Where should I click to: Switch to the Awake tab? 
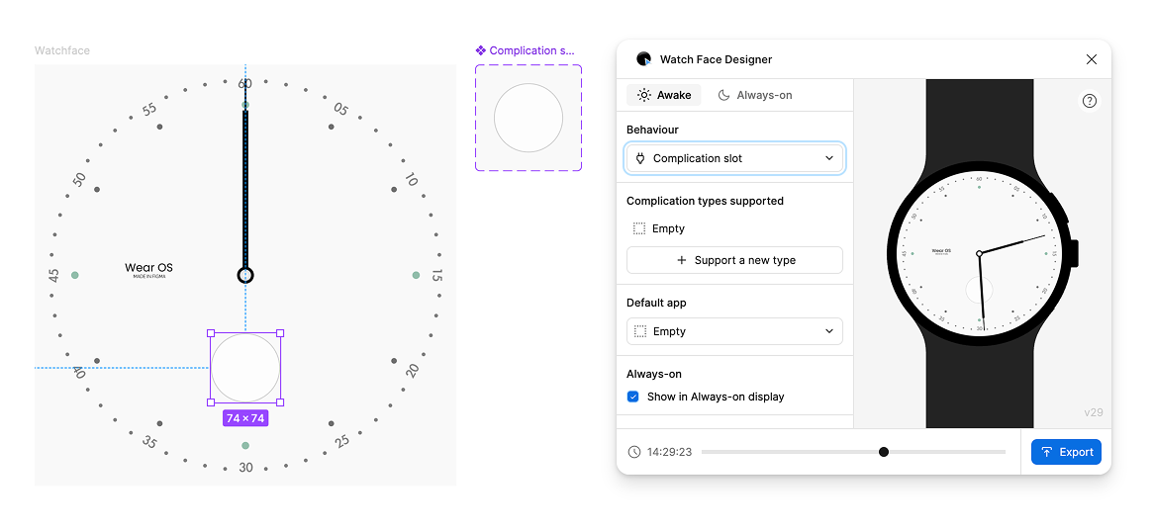664,95
